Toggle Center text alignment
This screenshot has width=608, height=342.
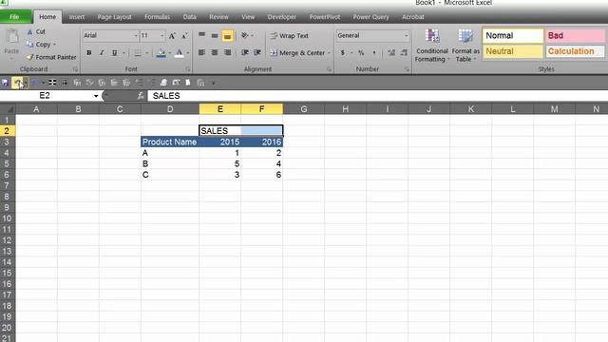pyautogui.click(x=215, y=52)
